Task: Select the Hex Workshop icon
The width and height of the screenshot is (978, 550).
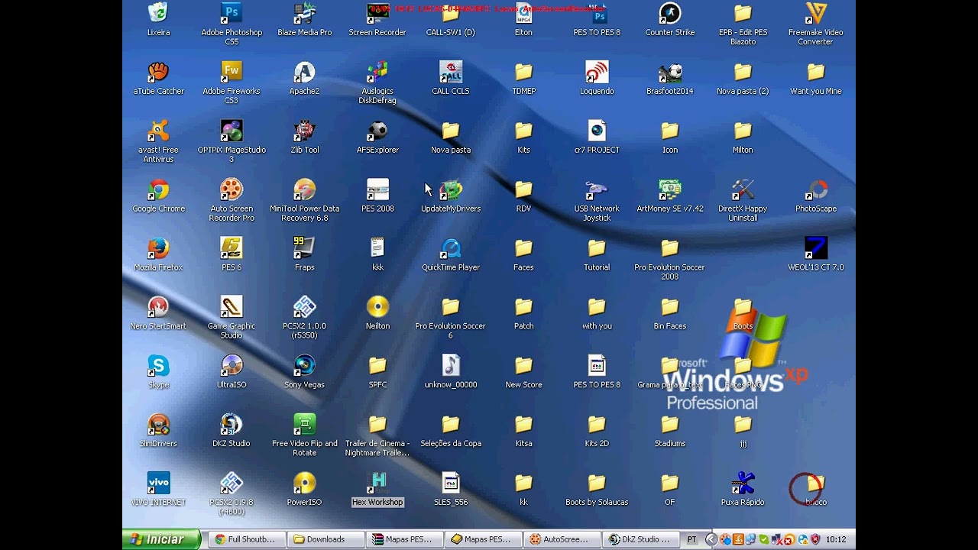Action: [x=377, y=484]
